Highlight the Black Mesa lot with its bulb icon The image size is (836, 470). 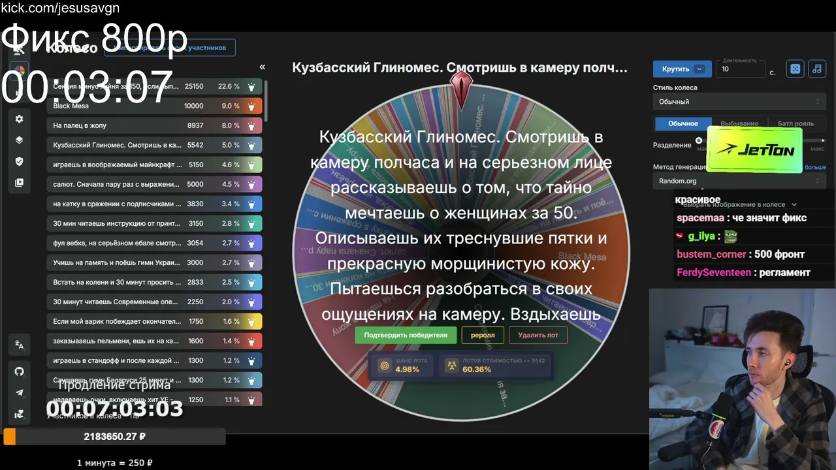tap(251, 106)
